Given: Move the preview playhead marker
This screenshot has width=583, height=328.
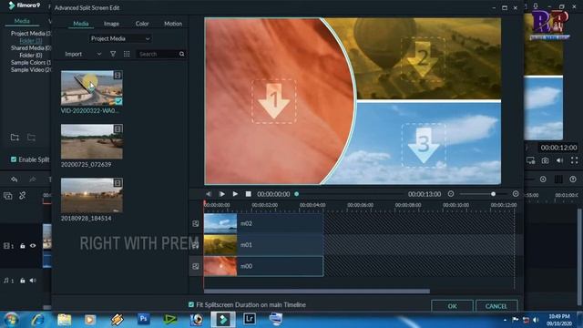Looking at the screenshot, I should click(296, 194).
